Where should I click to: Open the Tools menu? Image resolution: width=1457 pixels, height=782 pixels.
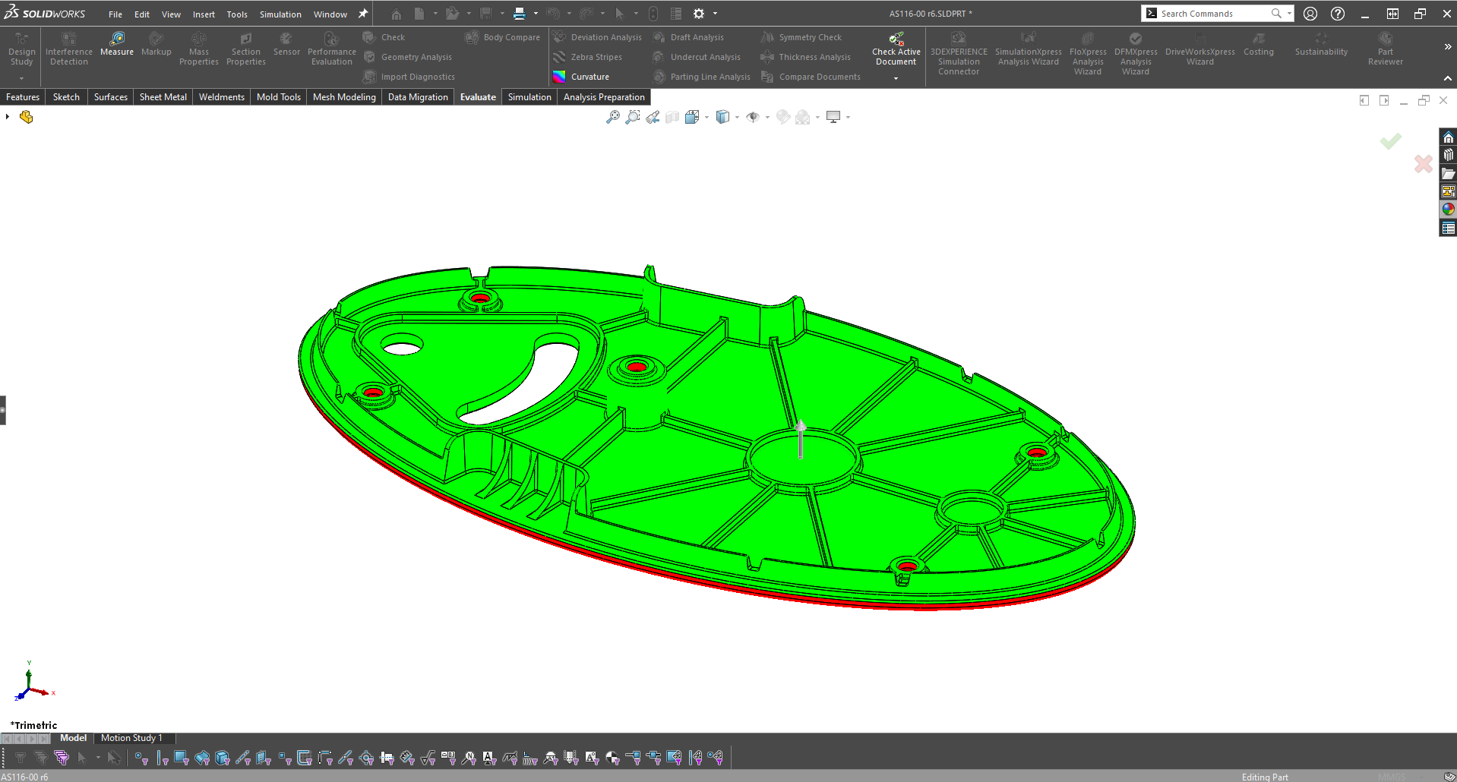[237, 14]
